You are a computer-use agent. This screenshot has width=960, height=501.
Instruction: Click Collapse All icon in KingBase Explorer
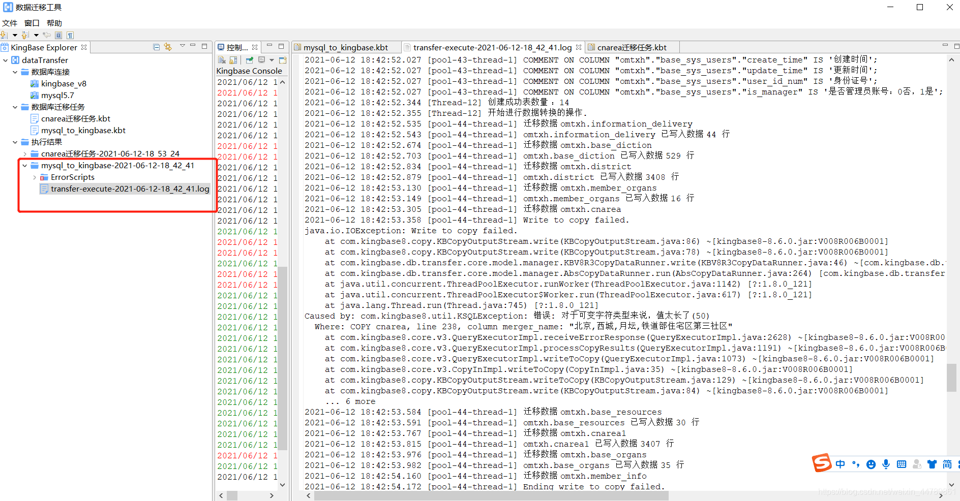[x=157, y=47]
